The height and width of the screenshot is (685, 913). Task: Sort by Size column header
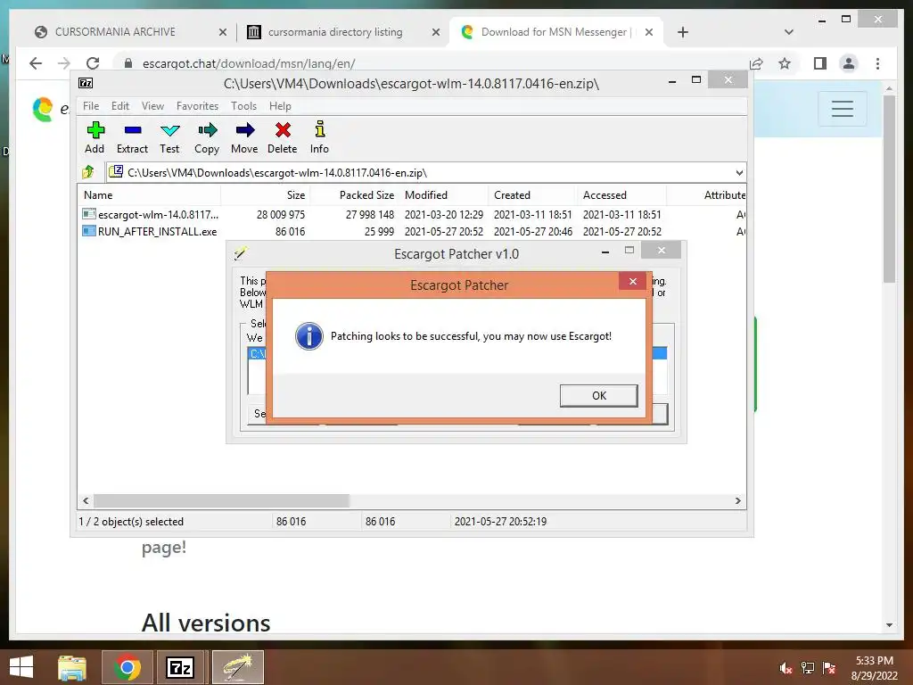[265, 195]
